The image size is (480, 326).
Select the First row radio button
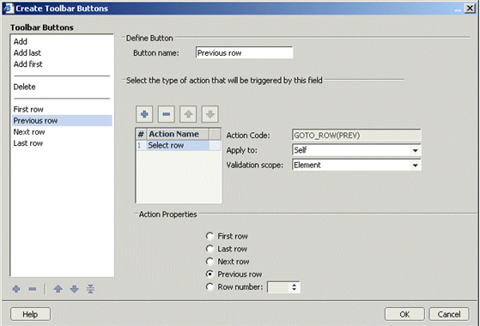(x=210, y=236)
